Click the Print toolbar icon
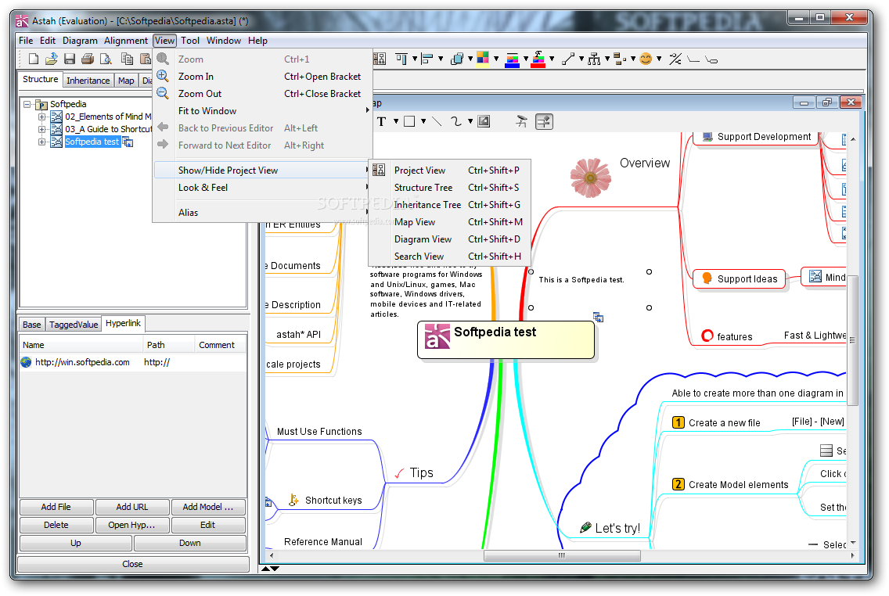 [x=88, y=59]
